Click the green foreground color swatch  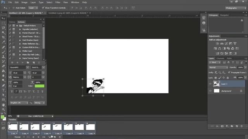pos(2,117)
